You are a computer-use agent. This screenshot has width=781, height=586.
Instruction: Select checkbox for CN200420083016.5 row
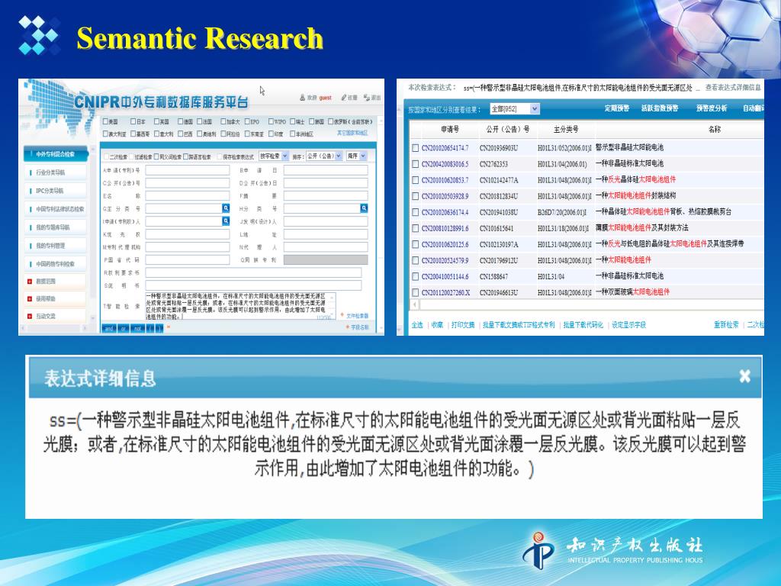pyautogui.click(x=416, y=164)
